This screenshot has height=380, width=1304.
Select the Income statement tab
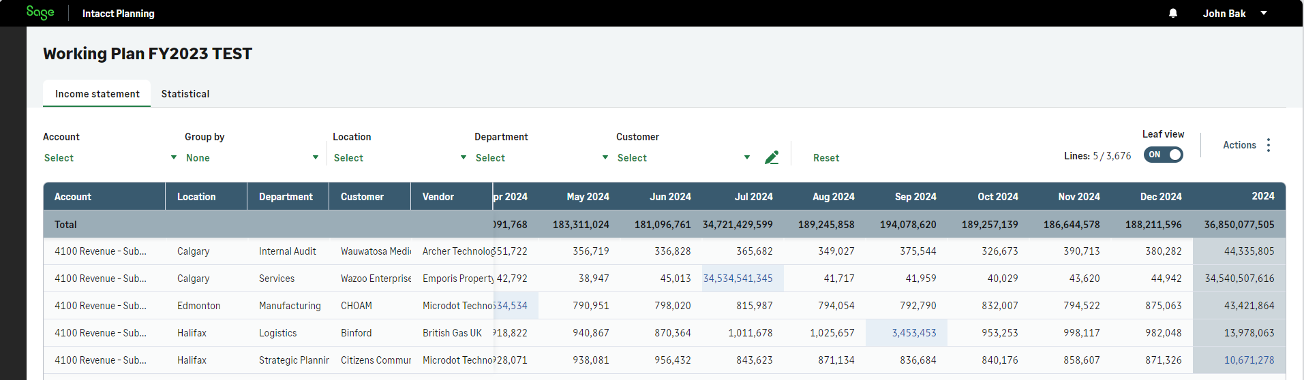[x=97, y=94]
